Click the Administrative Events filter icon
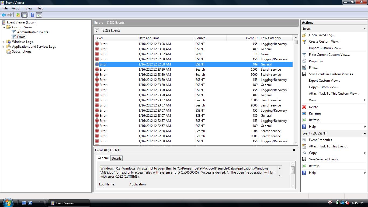Viewport: 368px width, 207px height. click(x=14, y=32)
